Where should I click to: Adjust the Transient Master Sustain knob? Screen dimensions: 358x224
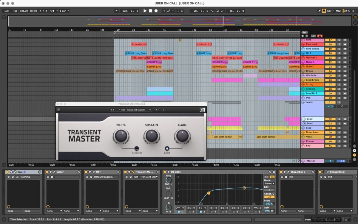(x=152, y=136)
